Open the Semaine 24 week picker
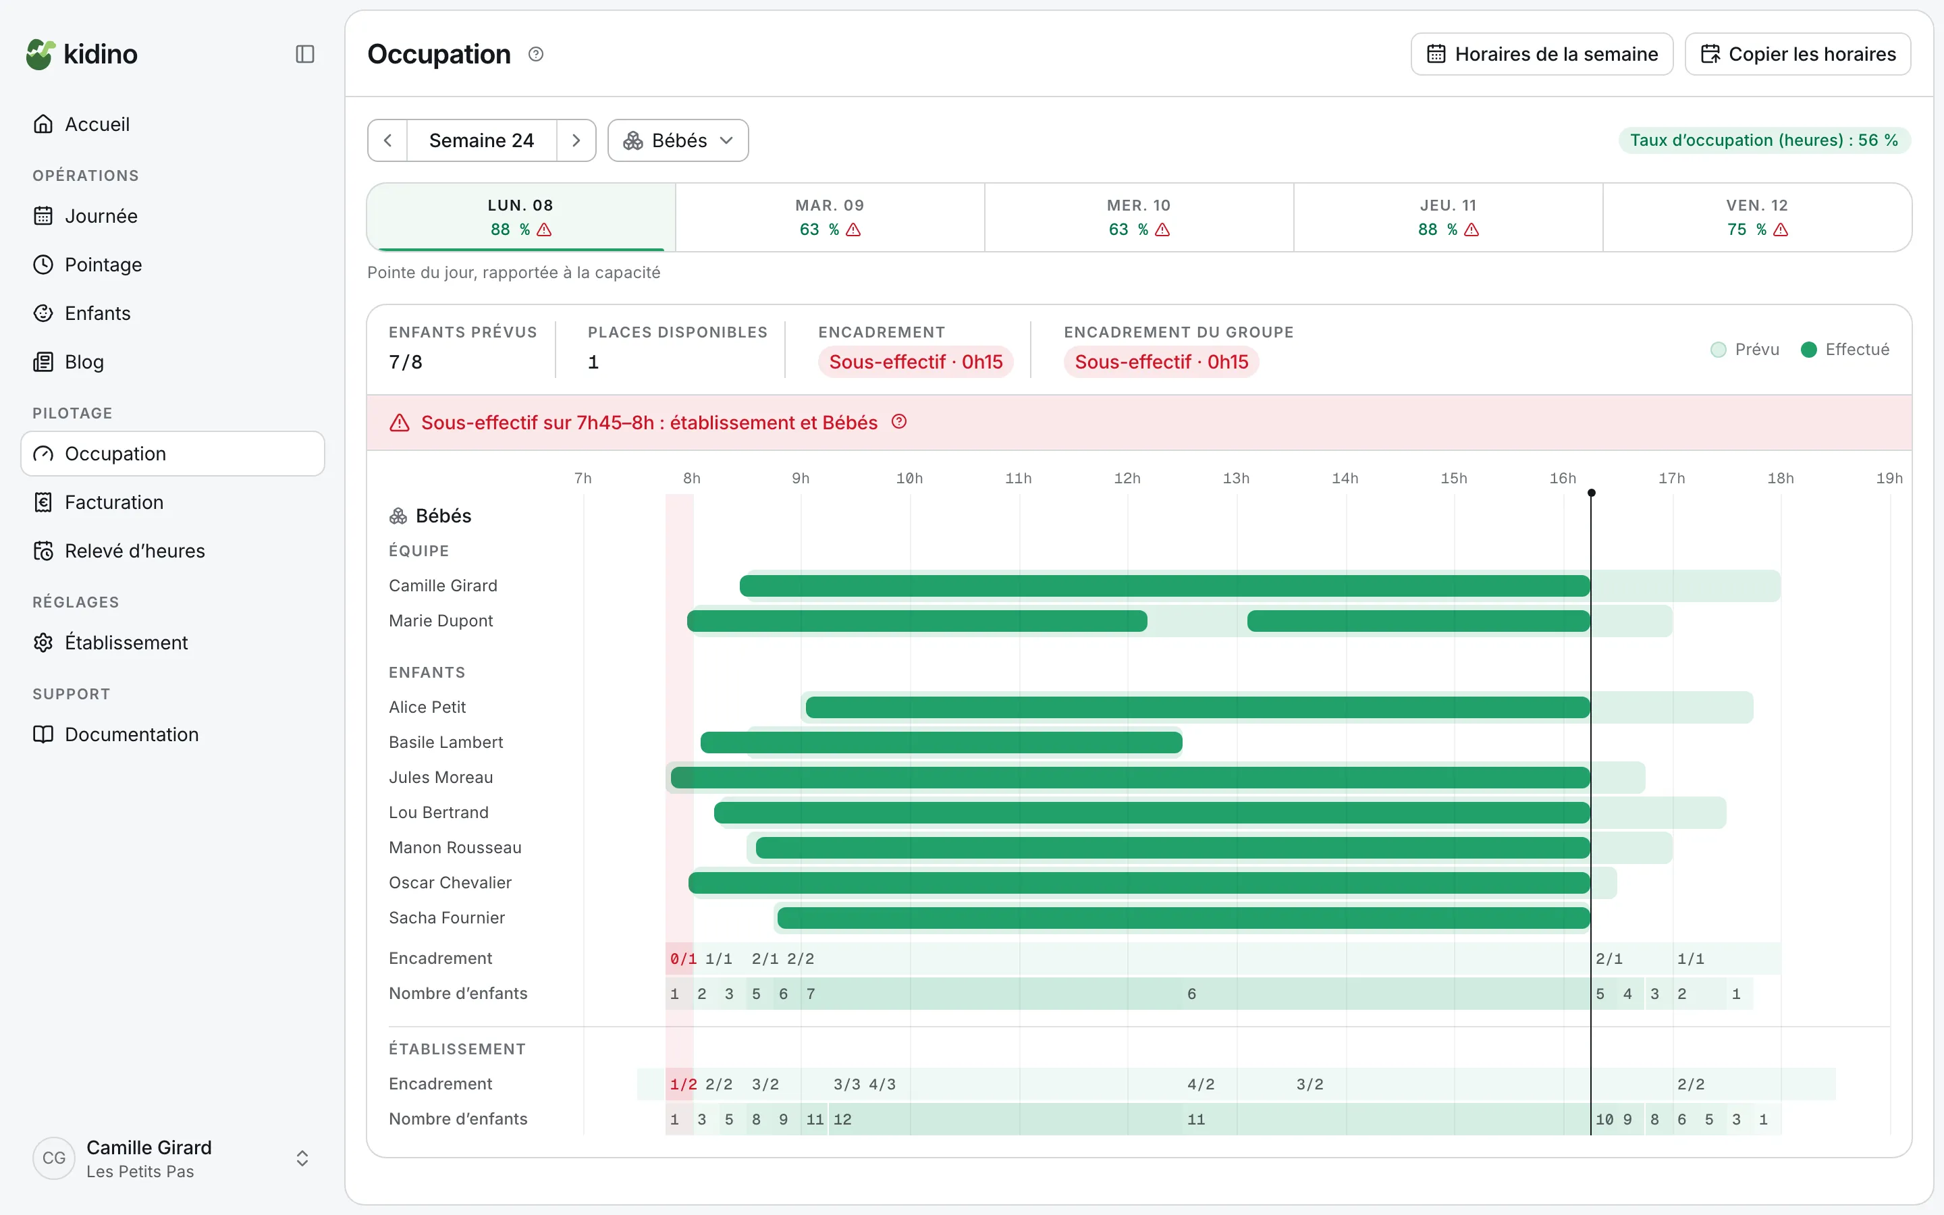The image size is (1944, 1215). [481, 140]
